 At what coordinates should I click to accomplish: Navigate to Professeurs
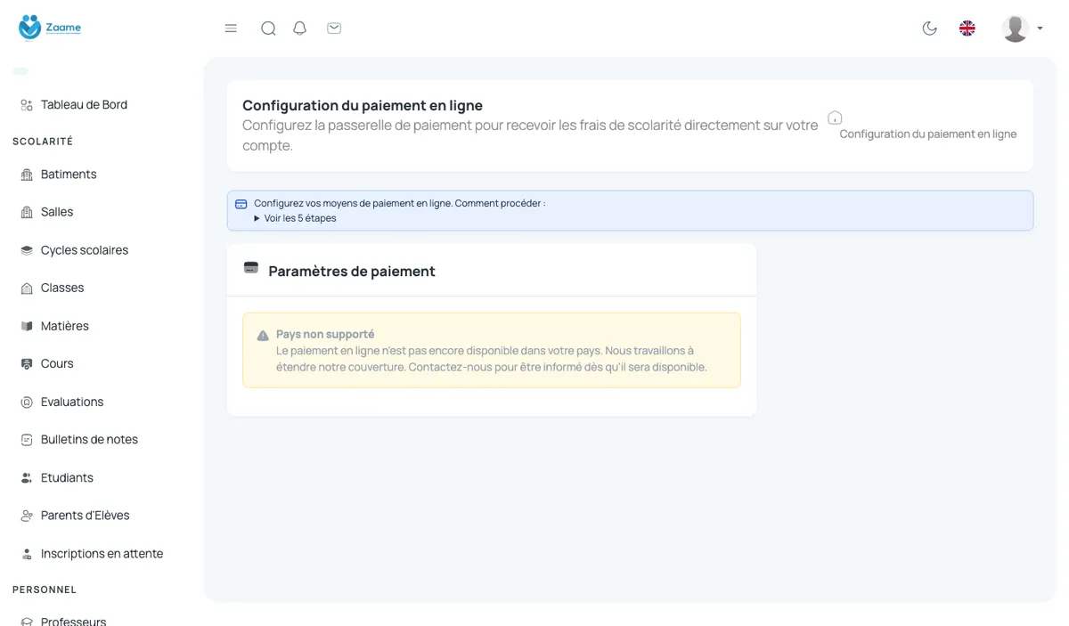pos(73,621)
